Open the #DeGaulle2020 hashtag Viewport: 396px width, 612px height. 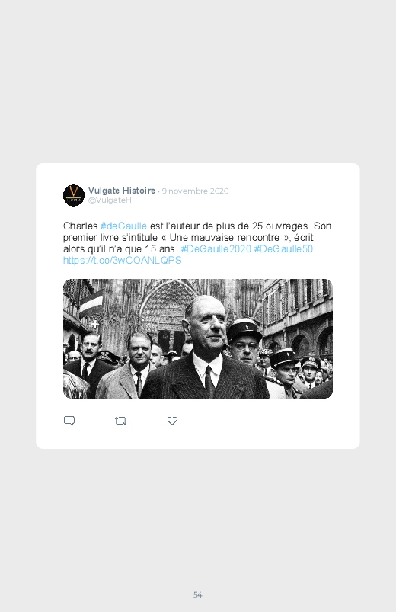pos(216,249)
